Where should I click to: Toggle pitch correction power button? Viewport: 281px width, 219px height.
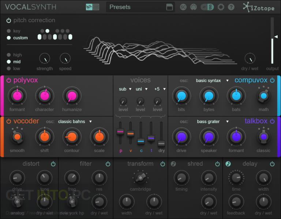click(x=9, y=20)
